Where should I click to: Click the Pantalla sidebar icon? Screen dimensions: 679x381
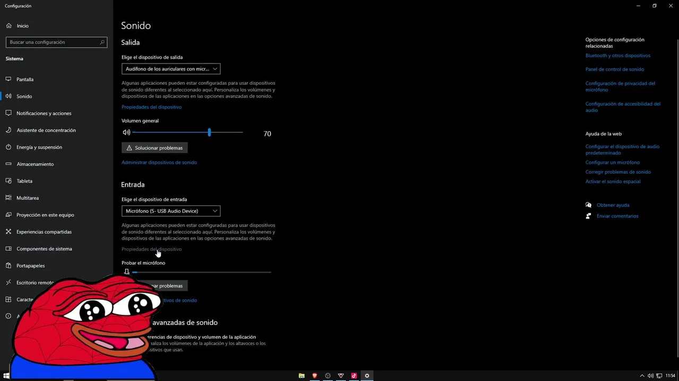[x=8, y=79]
